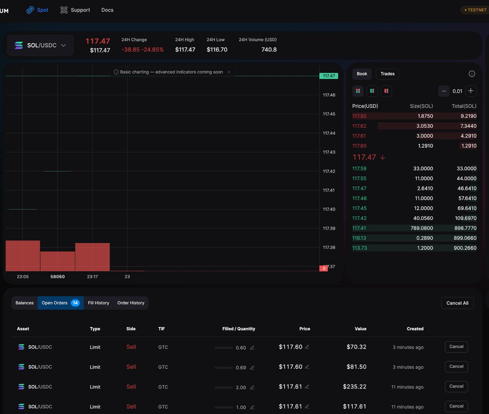The width and height of the screenshot is (489, 414).
Task: Cancel the $235.22 sell order
Action: tap(456, 386)
